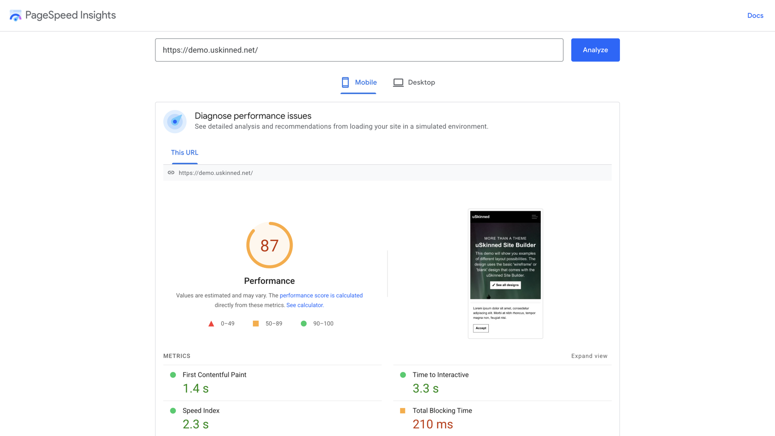Click the laptop icon next to Desktop

pyautogui.click(x=398, y=82)
